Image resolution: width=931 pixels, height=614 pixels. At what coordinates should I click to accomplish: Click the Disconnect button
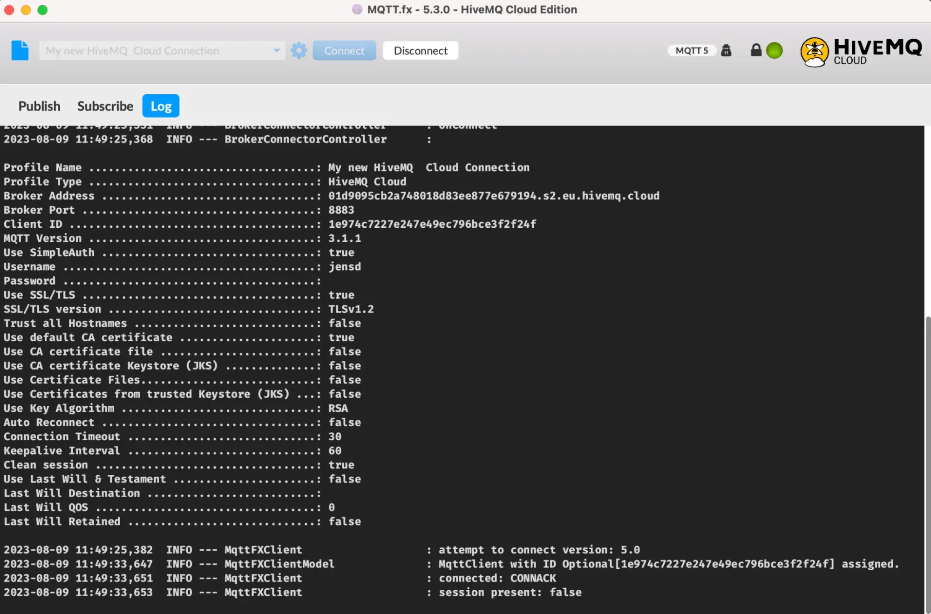[x=421, y=50]
